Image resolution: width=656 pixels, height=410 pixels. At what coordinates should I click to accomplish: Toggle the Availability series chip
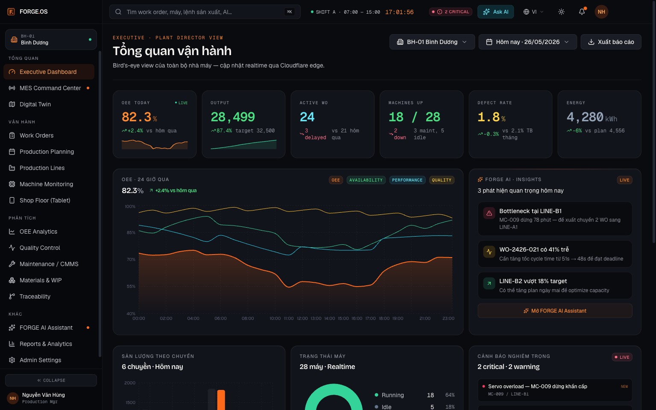(x=366, y=180)
